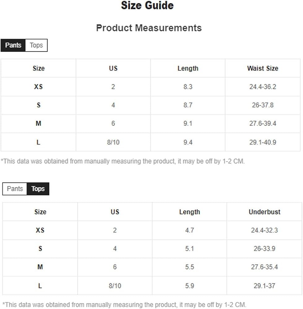Image resolution: width=303 pixels, height=309 pixels.
Task: Select underbust value 24.4-32.3
Action: [x=265, y=230]
